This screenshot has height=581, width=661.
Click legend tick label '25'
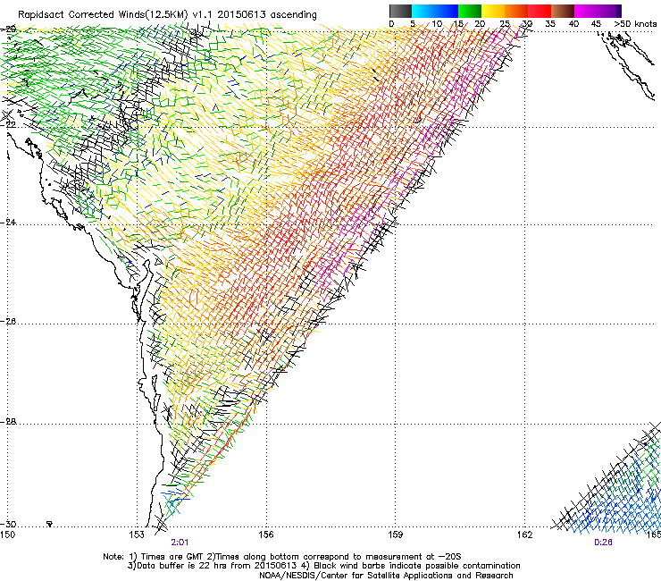point(505,24)
